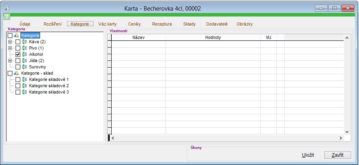
Task: Click the icon beside Alkohol category
Action: 25,54
